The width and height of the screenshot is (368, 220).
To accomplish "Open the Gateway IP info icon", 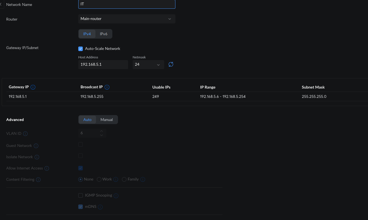I will (33, 87).
